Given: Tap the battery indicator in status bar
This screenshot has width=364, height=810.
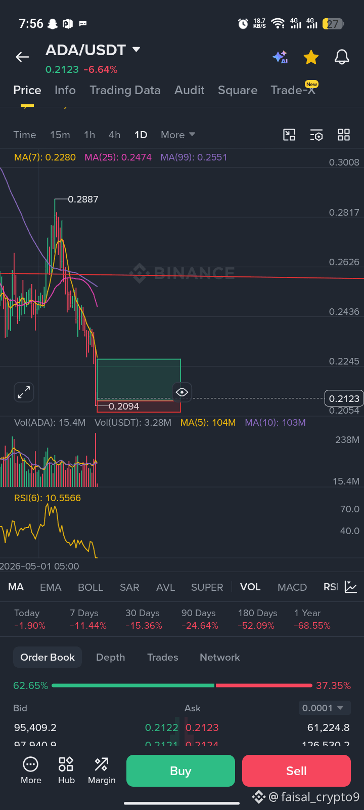Looking at the screenshot, I should 334,23.
